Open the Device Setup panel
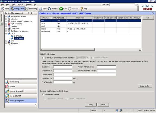 (x=21, y=82)
